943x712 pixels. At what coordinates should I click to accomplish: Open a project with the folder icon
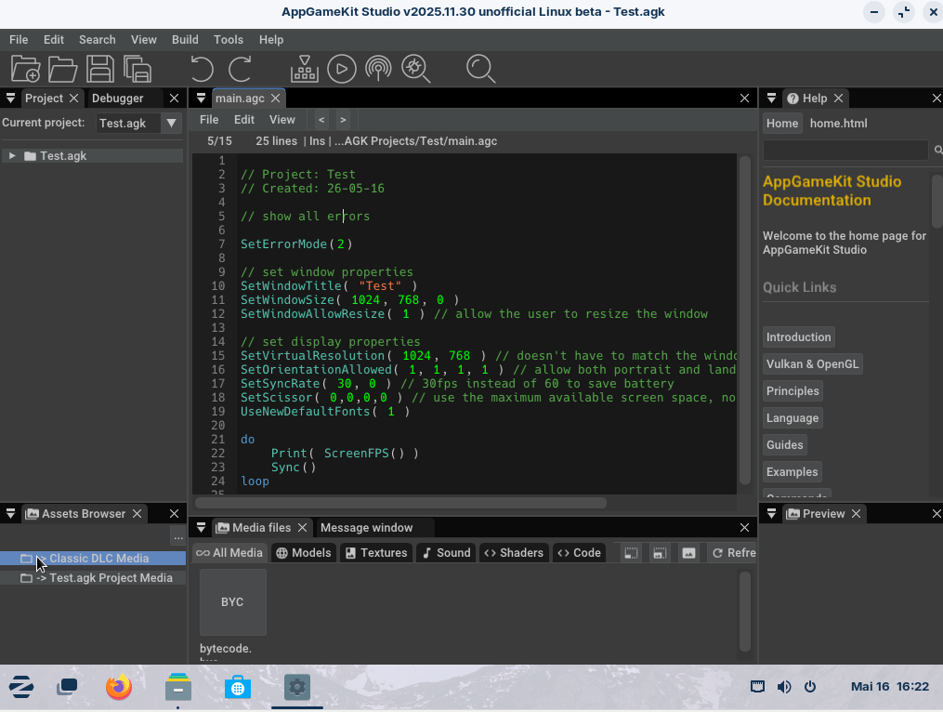click(62, 69)
